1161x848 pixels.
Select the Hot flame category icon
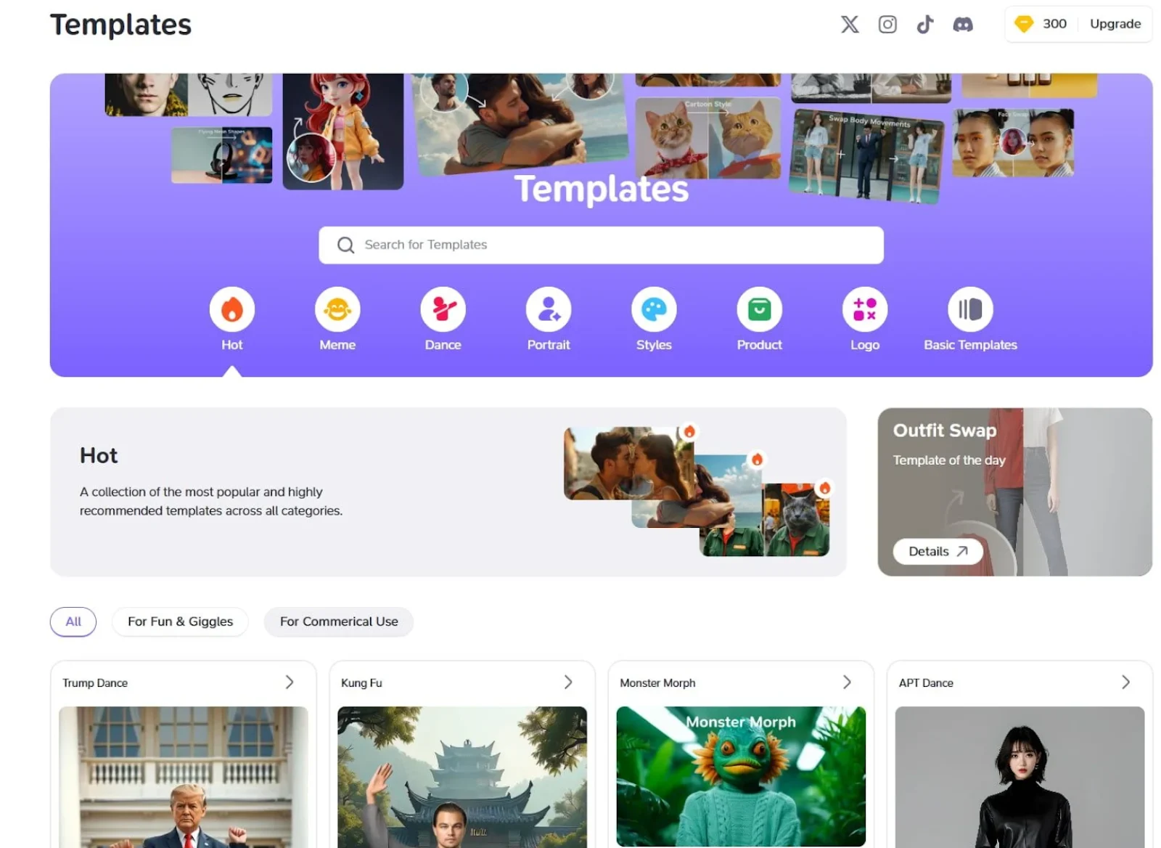(x=231, y=310)
